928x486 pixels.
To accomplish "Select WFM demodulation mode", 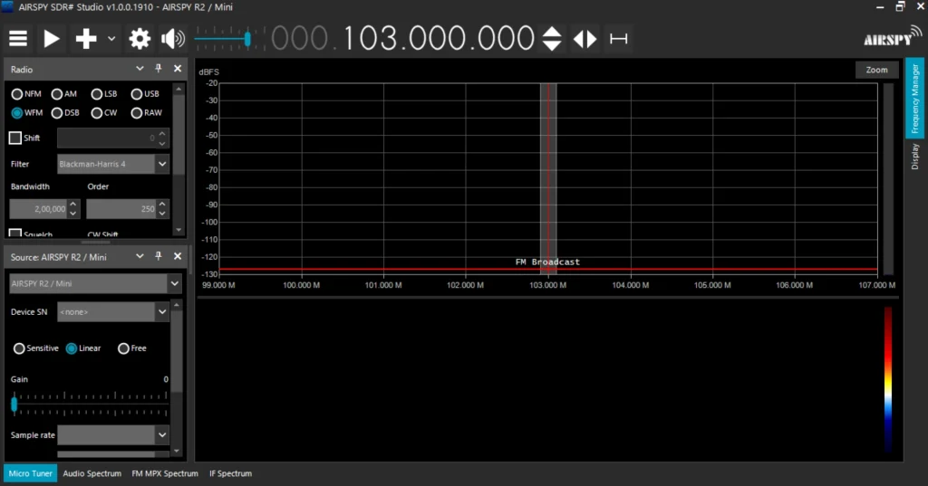I will pos(27,113).
